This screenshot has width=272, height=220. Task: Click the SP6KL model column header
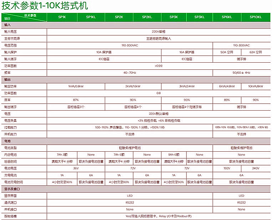[x=227, y=17]
